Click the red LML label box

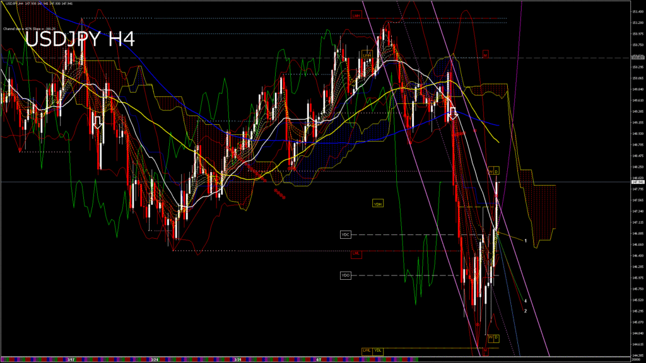pos(356,253)
